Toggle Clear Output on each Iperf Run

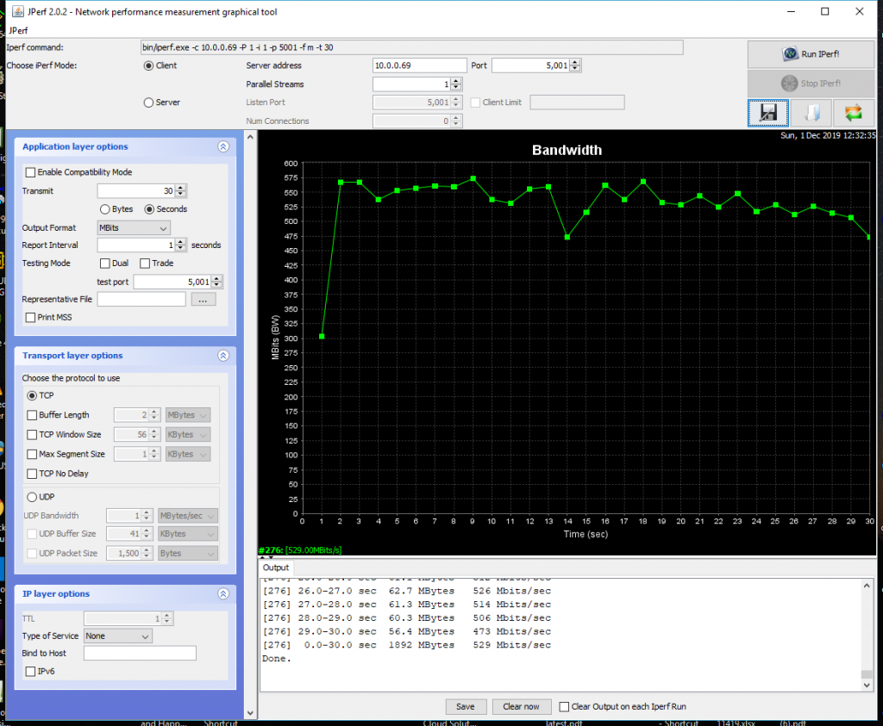pos(564,707)
